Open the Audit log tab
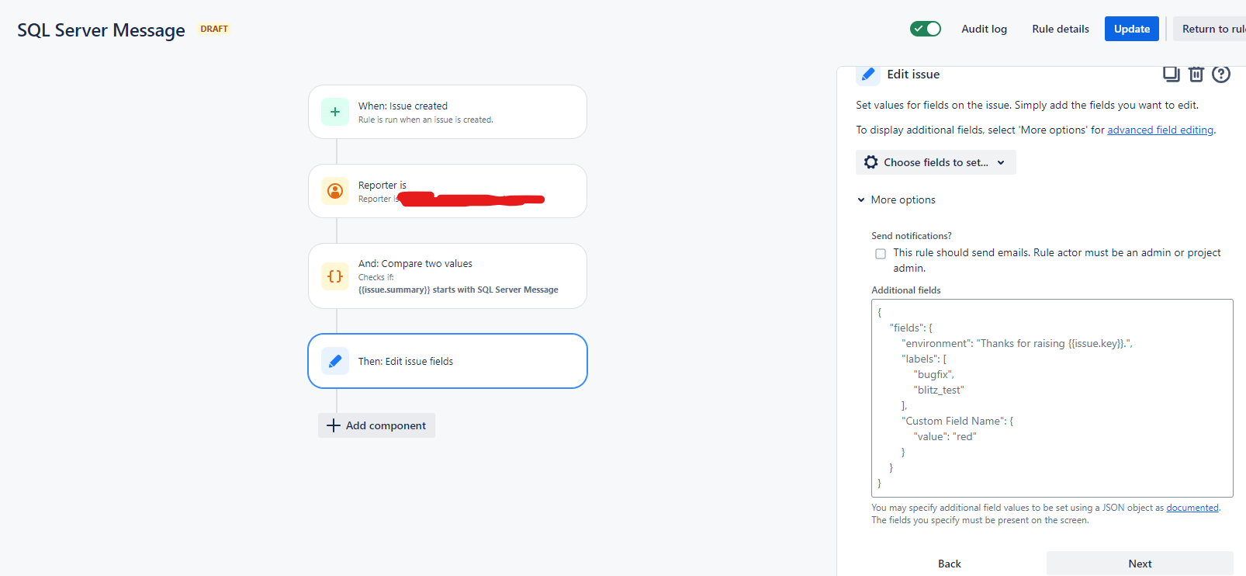The width and height of the screenshot is (1246, 576). pyautogui.click(x=984, y=29)
